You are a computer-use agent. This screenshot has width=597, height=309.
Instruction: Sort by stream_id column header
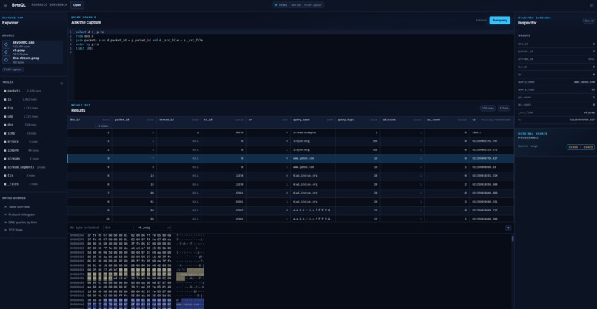click(x=179, y=120)
